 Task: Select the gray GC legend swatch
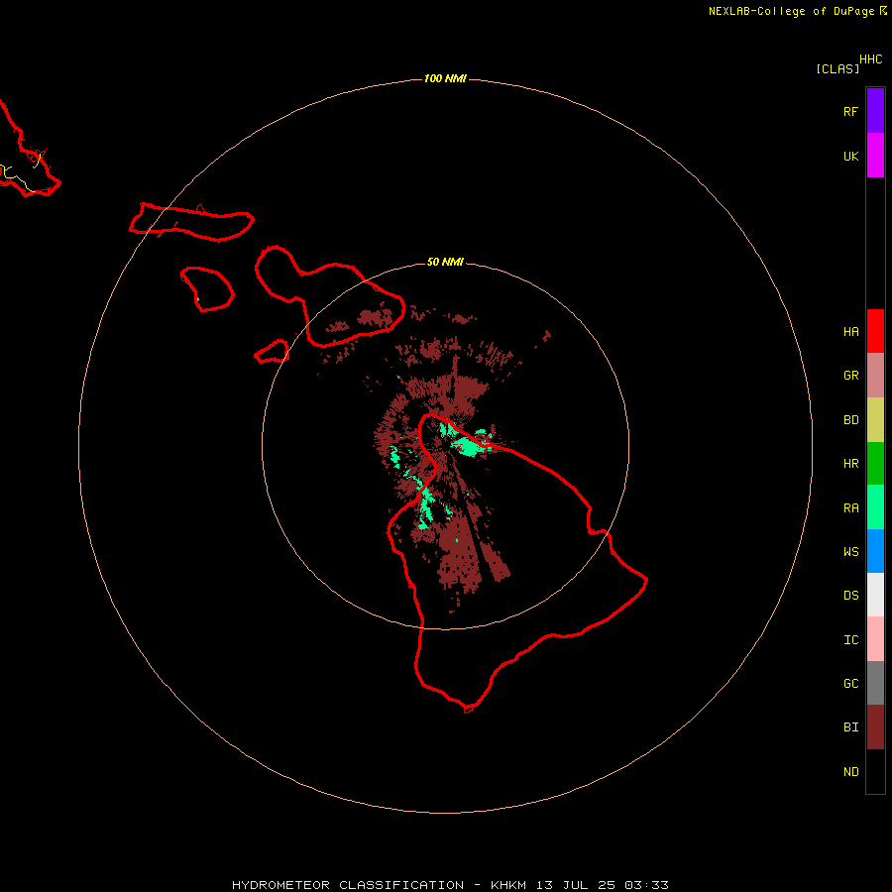tap(875, 683)
